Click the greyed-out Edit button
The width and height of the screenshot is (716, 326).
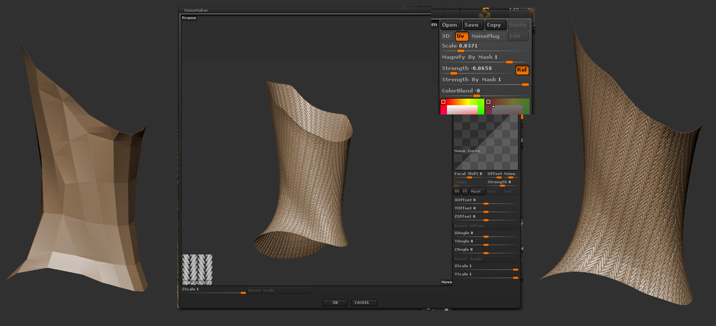[x=518, y=36]
